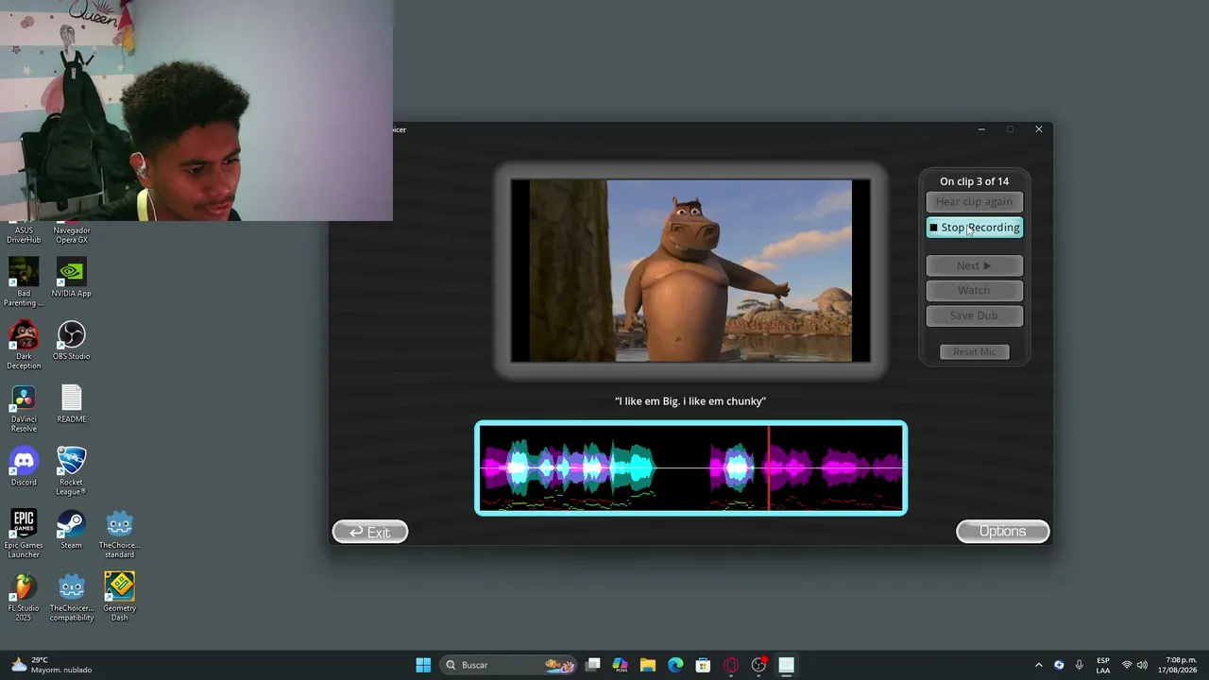Open Task View on the taskbar
Viewport: 1209px width, 680px height.
click(592, 665)
